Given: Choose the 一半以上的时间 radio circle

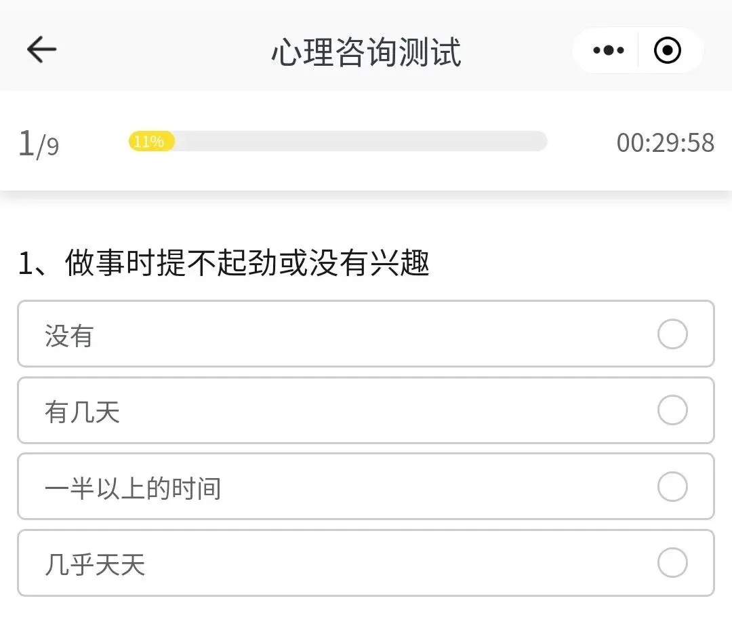Looking at the screenshot, I should [x=672, y=487].
